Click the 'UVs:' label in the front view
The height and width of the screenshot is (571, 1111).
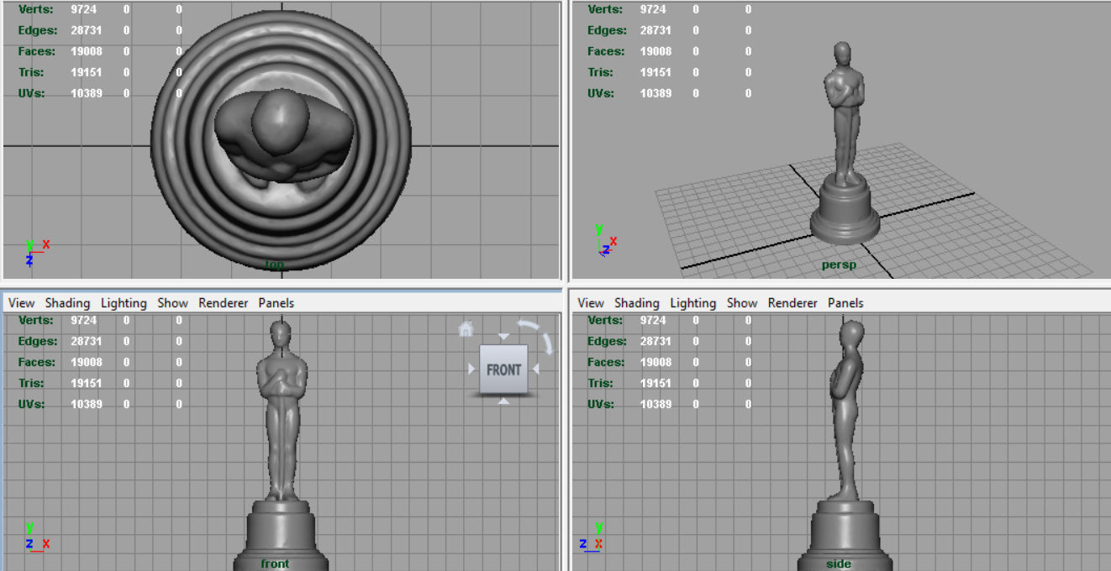coord(31,404)
